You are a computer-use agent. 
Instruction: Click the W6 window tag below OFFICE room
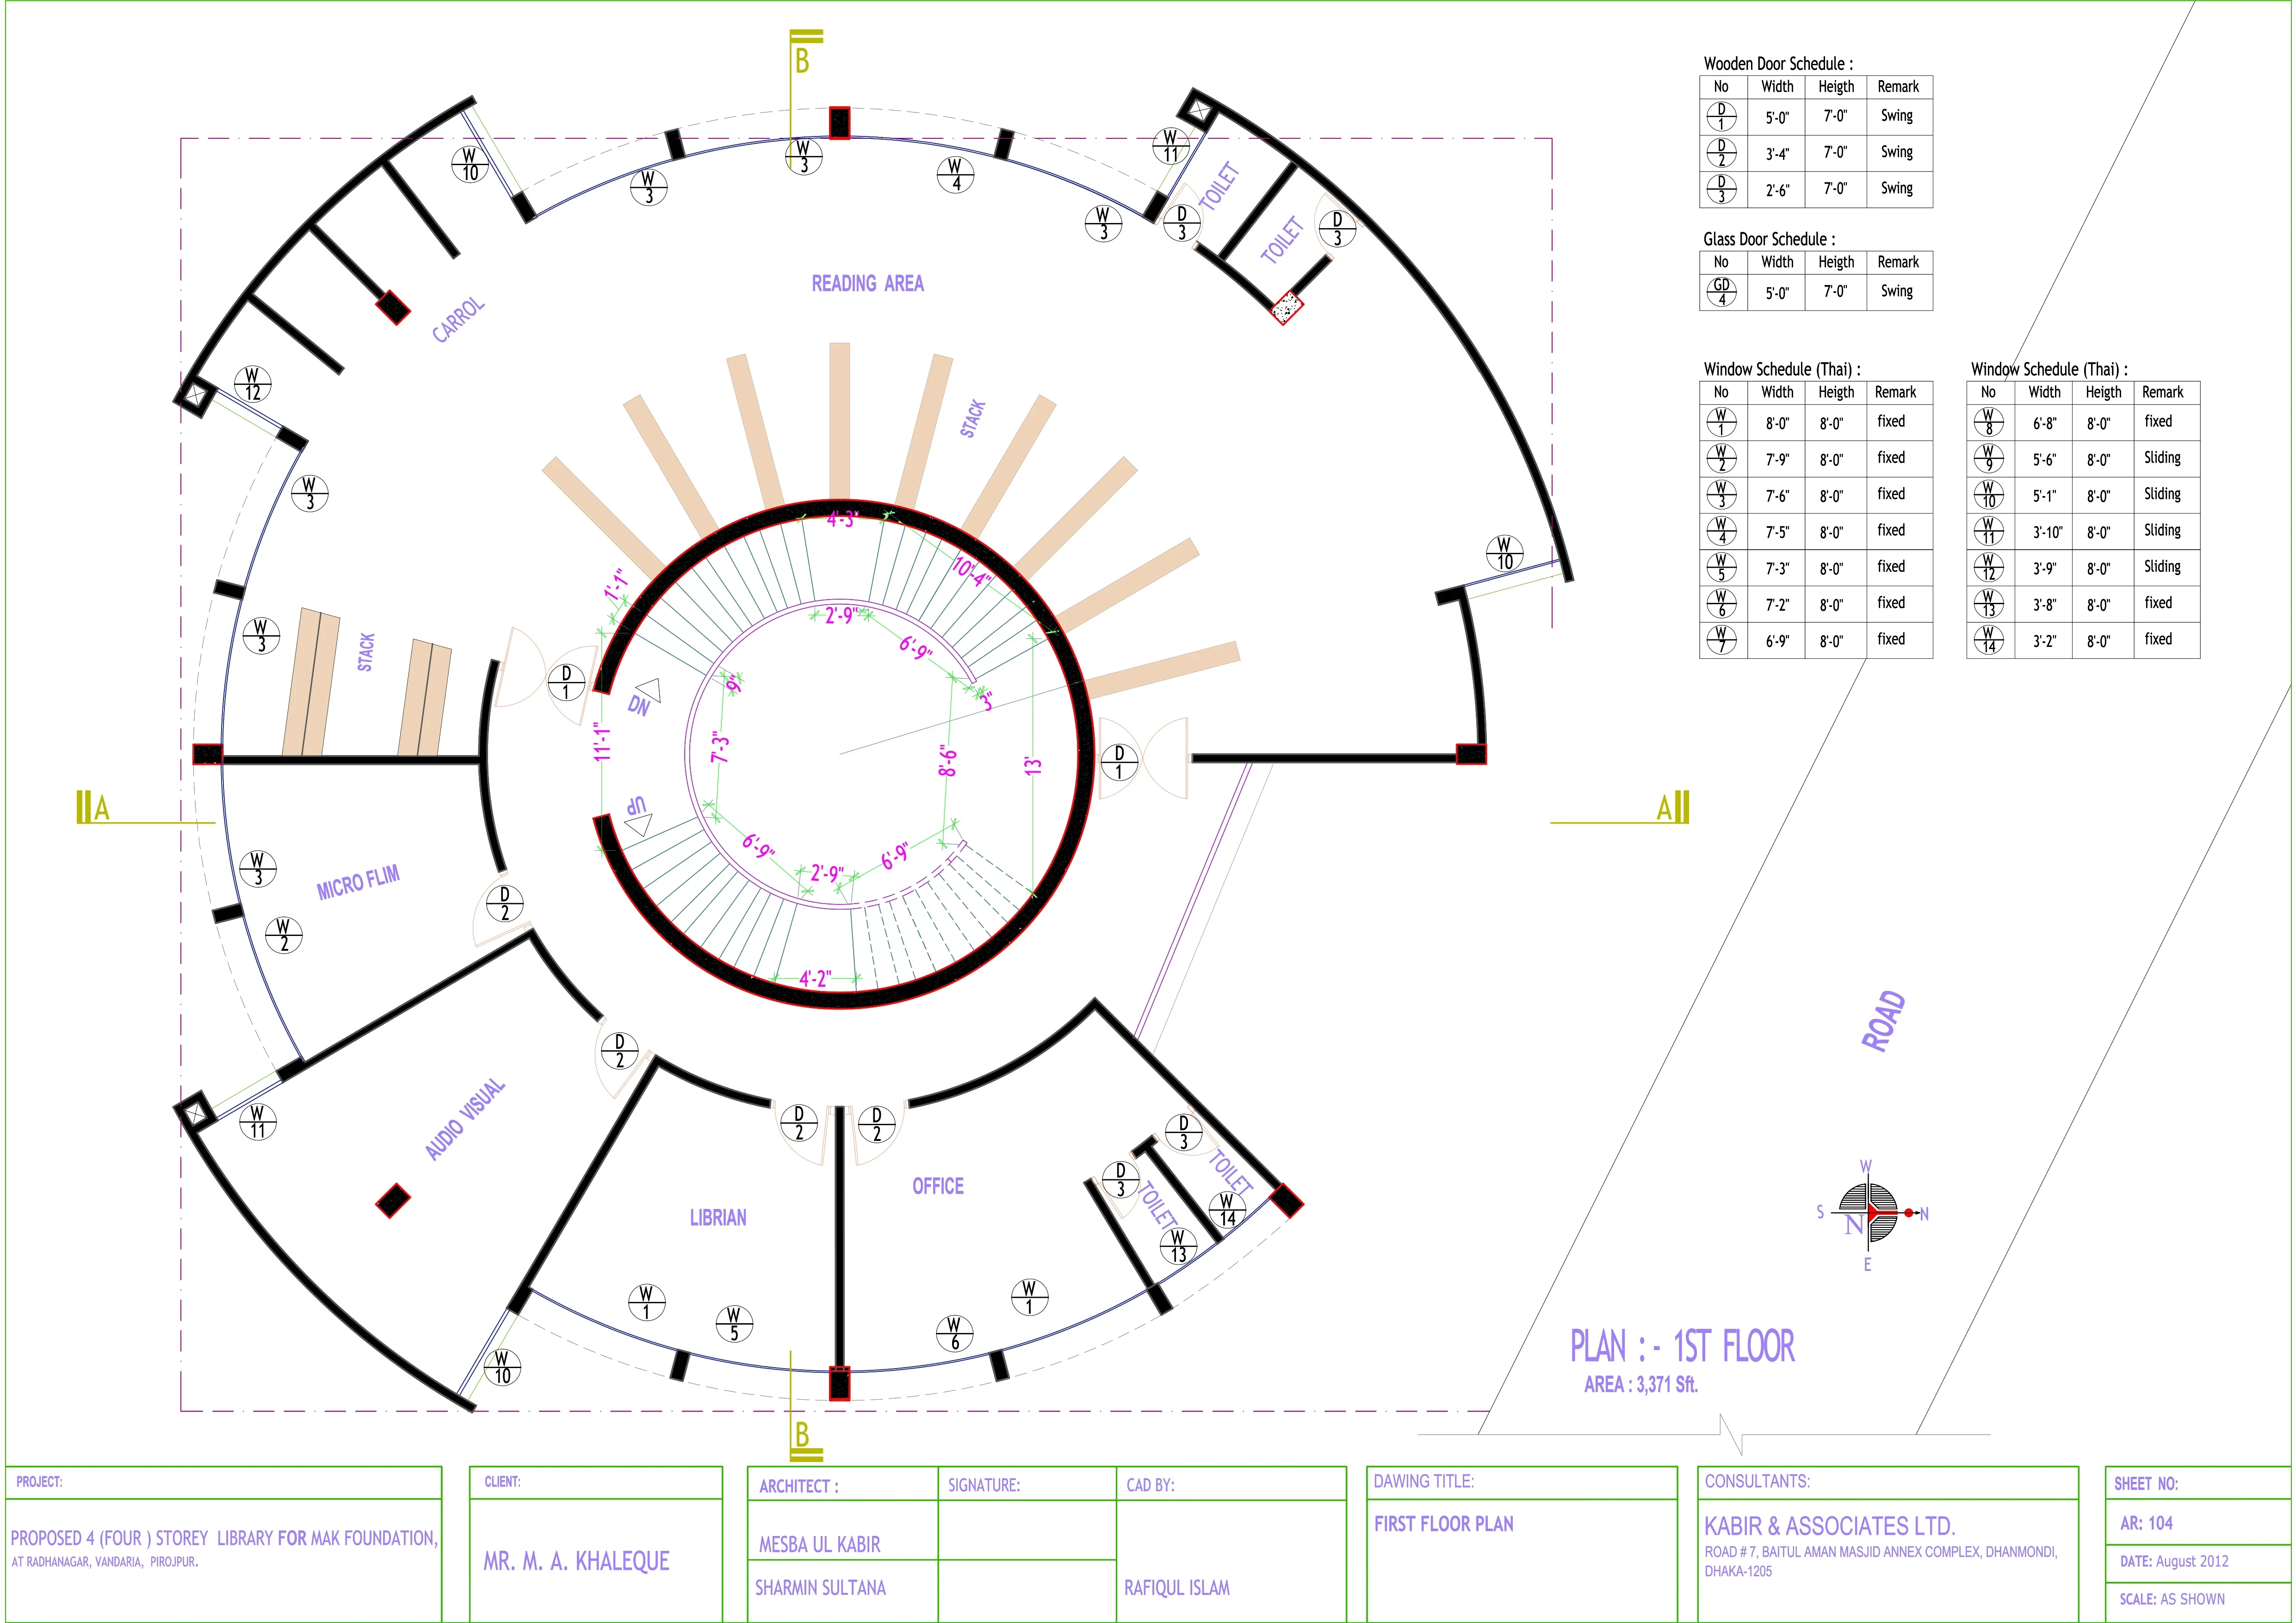pos(954,1333)
